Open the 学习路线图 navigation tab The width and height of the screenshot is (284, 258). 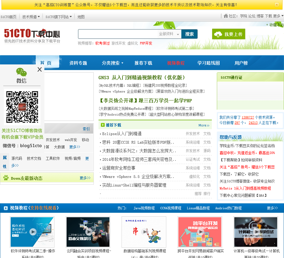(209, 63)
